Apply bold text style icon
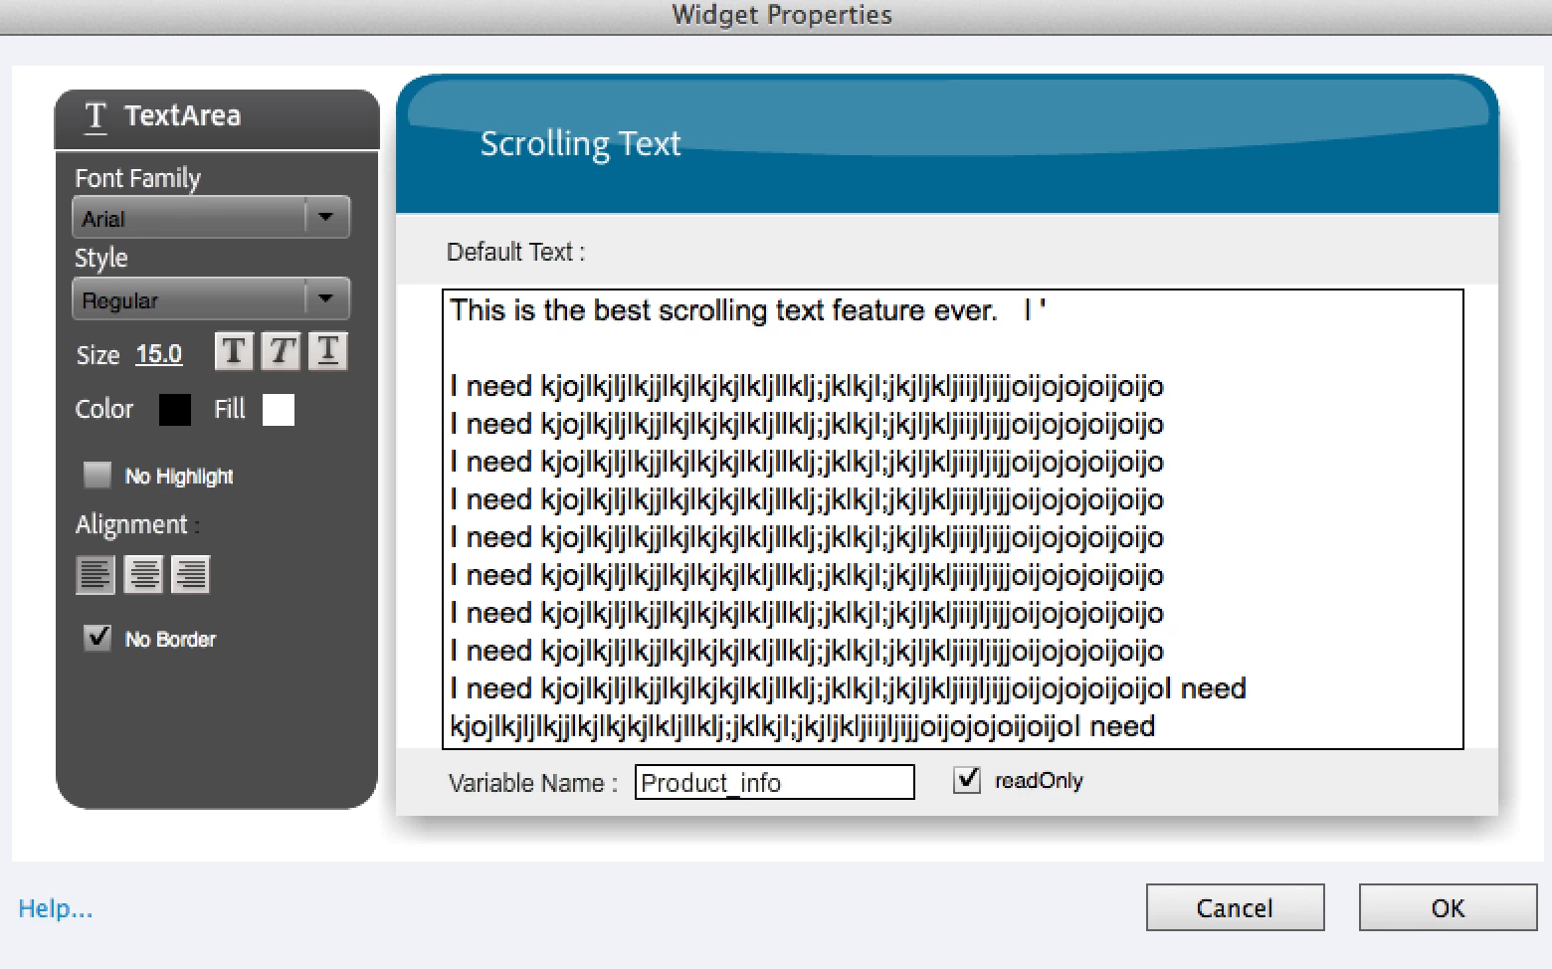This screenshot has height=969, width=1552. [x=234, y=351]
